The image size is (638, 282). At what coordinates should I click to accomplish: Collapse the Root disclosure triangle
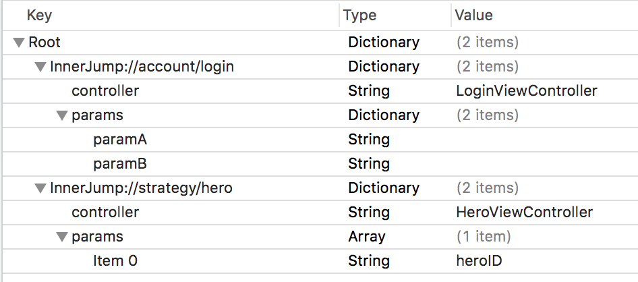pyautogui.click(x=19, y=43)
